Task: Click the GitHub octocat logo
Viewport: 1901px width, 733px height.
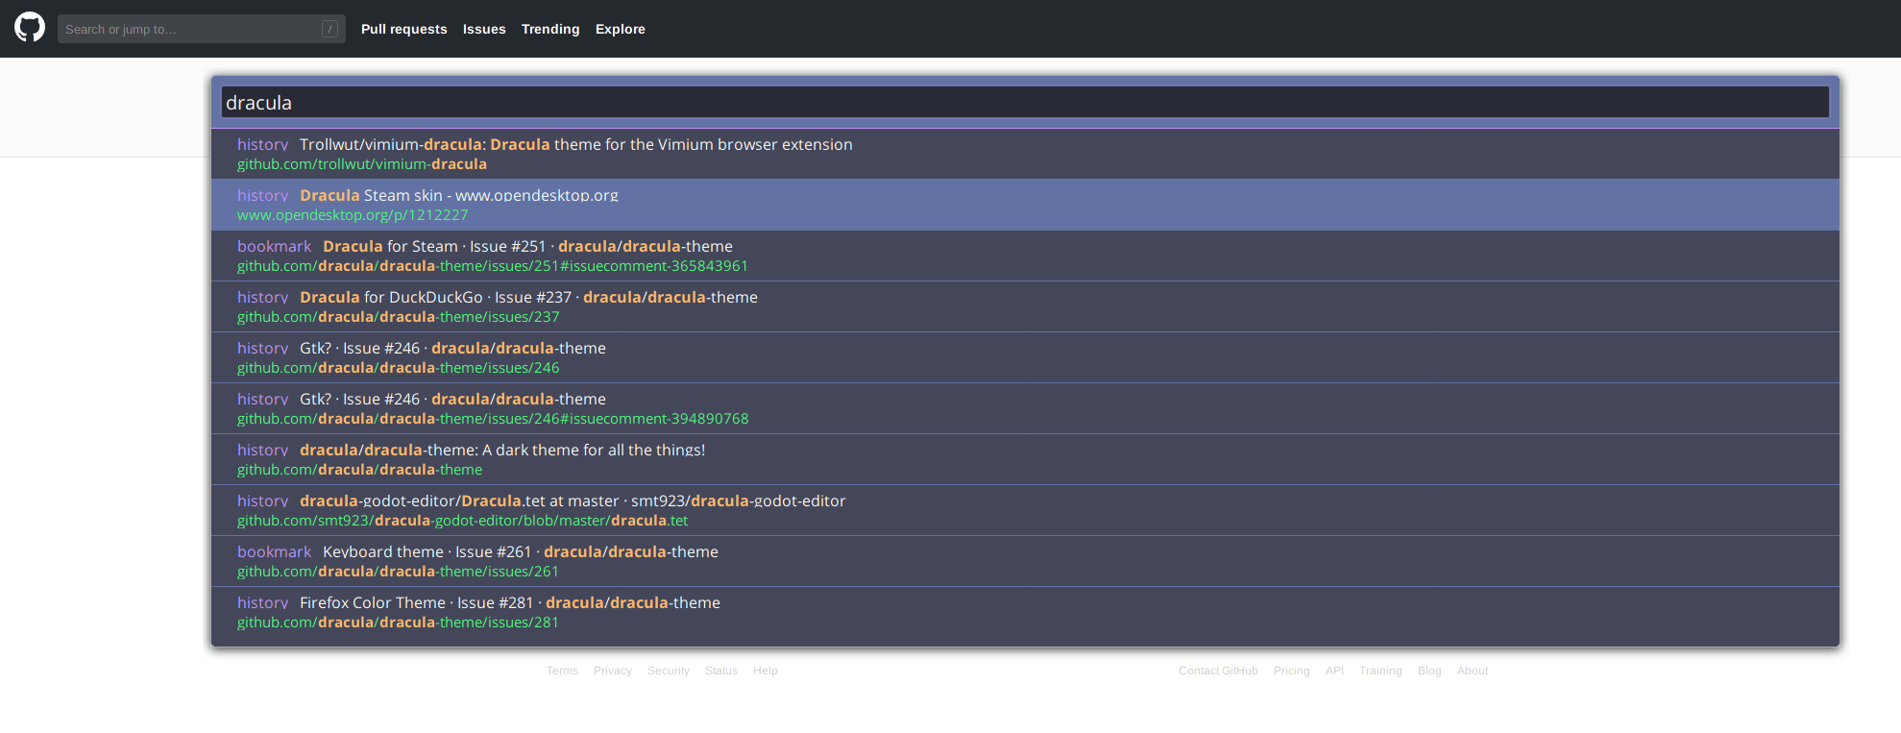Action: pyautogui.click(x=30, y=27)
